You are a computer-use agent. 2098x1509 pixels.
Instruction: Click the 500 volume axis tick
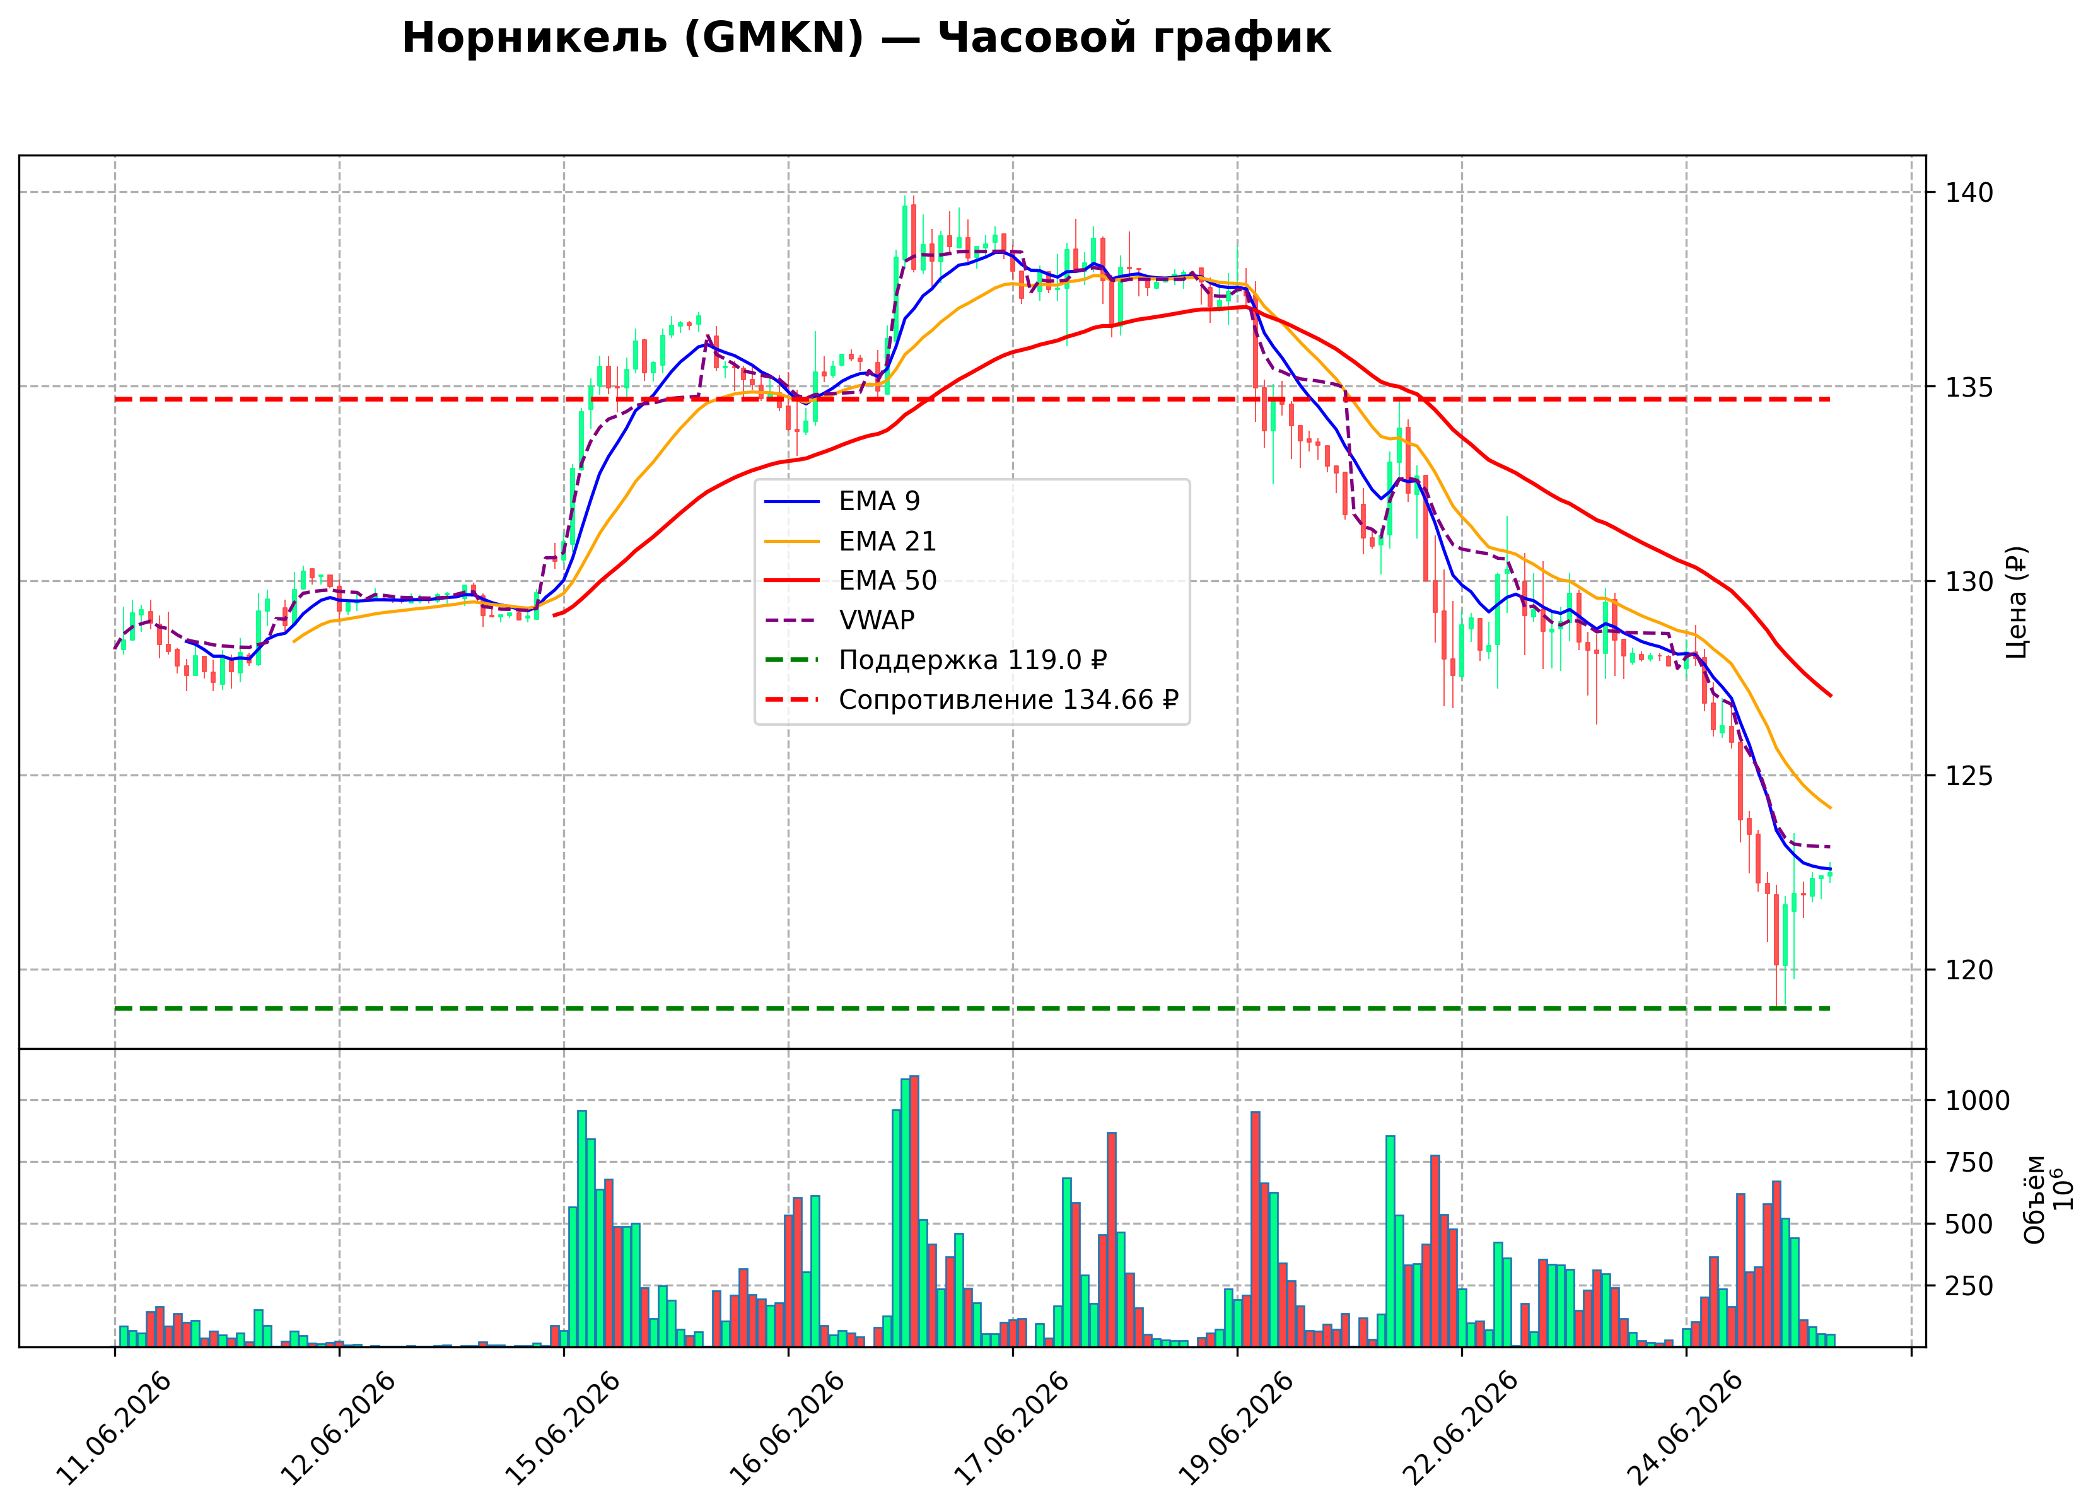(1969, 1224)
